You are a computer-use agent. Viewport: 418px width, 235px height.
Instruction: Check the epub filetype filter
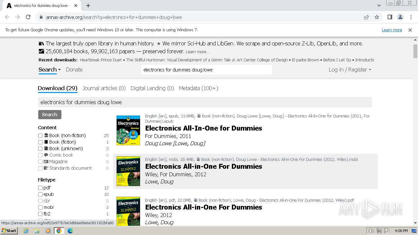click(x=40, y=194)
